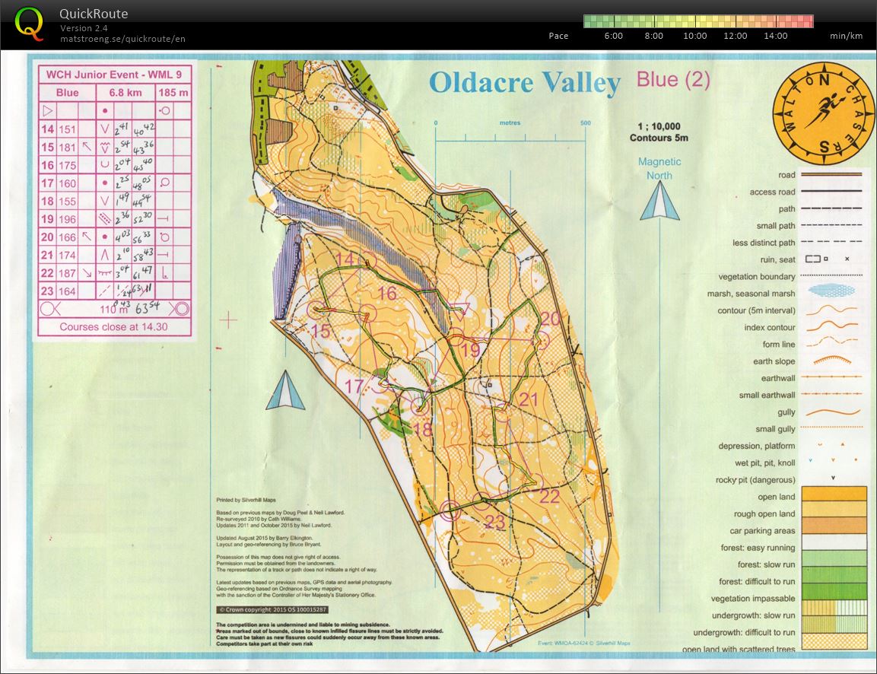
Task: Click the WCH Junior Event - WML 9 header
Action: (x=114, y=75)
